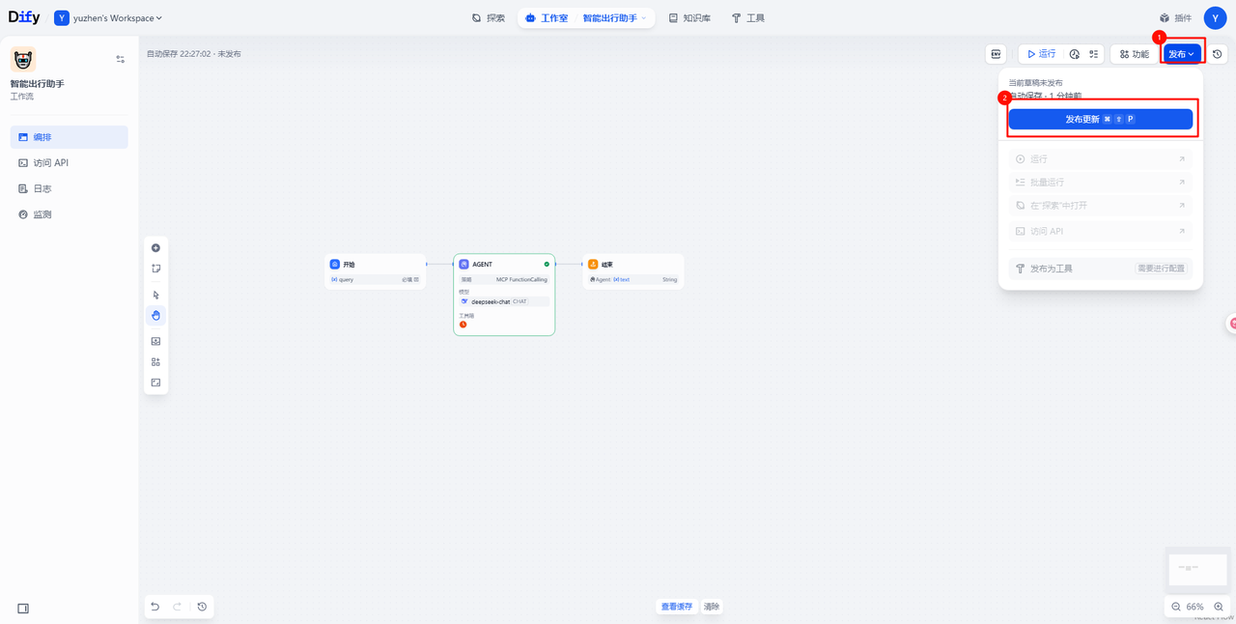Open the ENV environment variables button
This screenshot has width=1236, height=624.
[996, 54]
